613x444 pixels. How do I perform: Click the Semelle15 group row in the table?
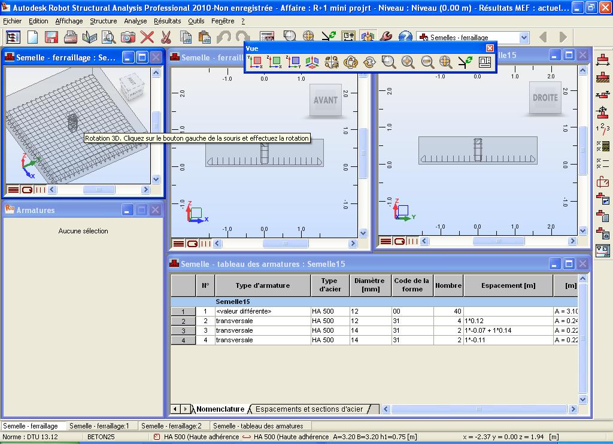[374, 302]
